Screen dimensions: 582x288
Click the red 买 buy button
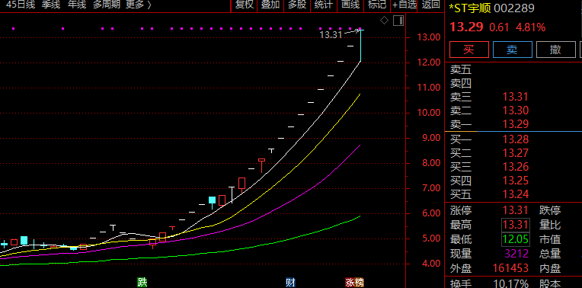coord(469,50)
